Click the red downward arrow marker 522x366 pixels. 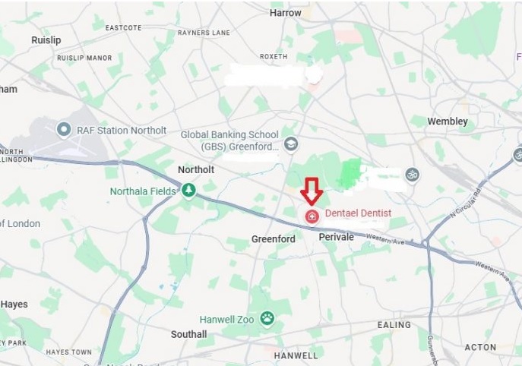click(312, 191)
